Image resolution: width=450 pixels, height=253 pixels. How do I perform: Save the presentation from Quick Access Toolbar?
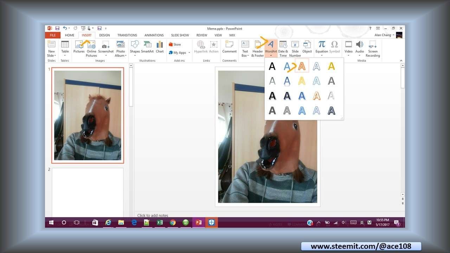(57, 28)
